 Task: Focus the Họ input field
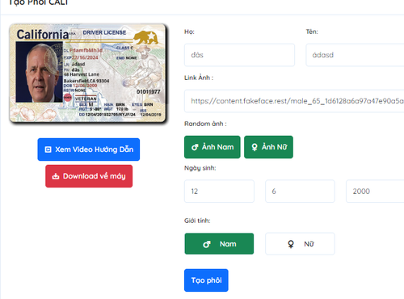(239, 55)
